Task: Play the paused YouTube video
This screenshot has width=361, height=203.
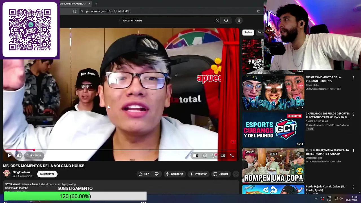Action: pos(9,155)
